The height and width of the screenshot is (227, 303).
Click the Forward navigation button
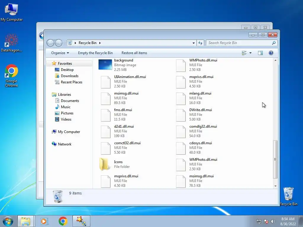59,43
